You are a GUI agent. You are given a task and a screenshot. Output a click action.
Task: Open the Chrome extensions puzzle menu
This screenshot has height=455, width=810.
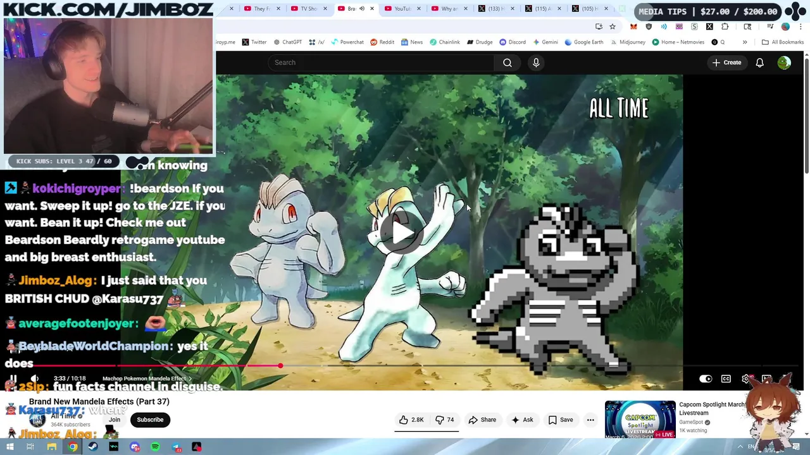coord(725,27)
